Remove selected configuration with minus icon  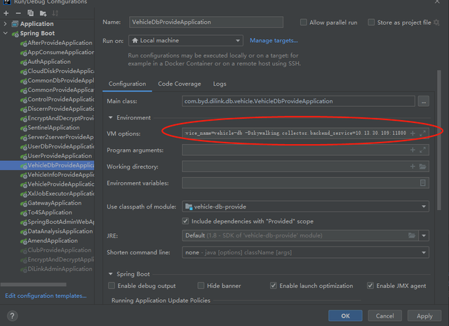click(18, 13)
